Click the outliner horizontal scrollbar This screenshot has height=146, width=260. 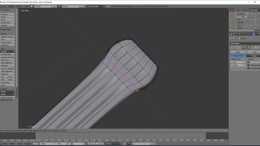click(x=242, y=30)
